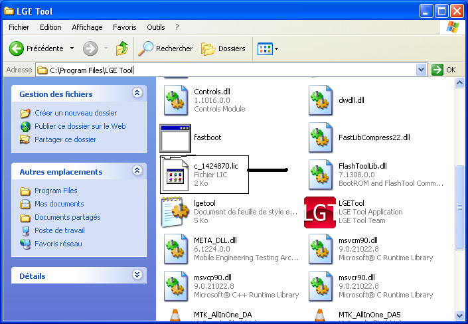
Task: Expand the address bar dropdown
Action: click(421, 70)
